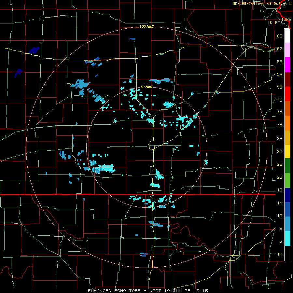Select the light orange legend color segment
This screenshot has width=293, height=293.
(x=287, y=123)
